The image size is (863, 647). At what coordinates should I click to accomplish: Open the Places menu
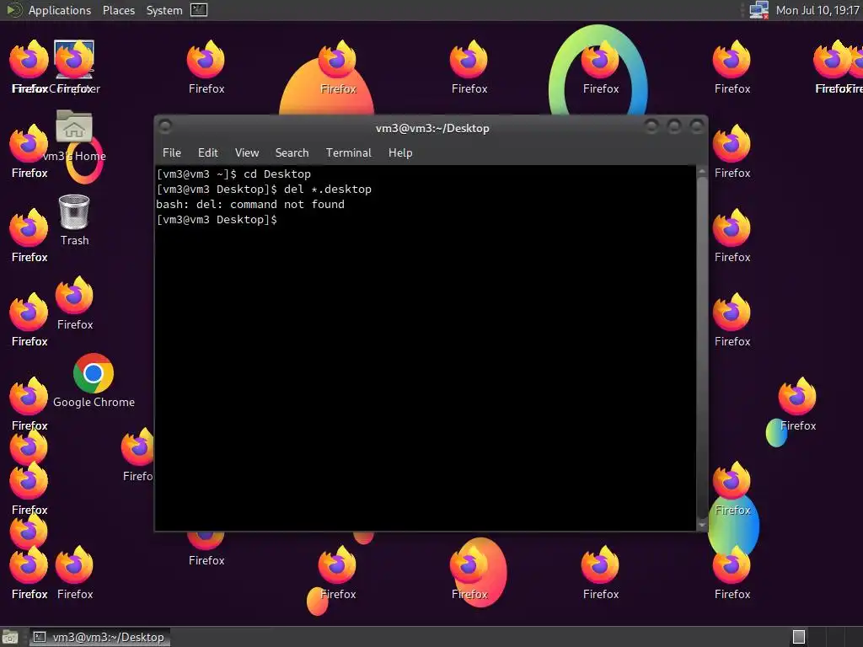pyautogui.click(x=118, y=10)
